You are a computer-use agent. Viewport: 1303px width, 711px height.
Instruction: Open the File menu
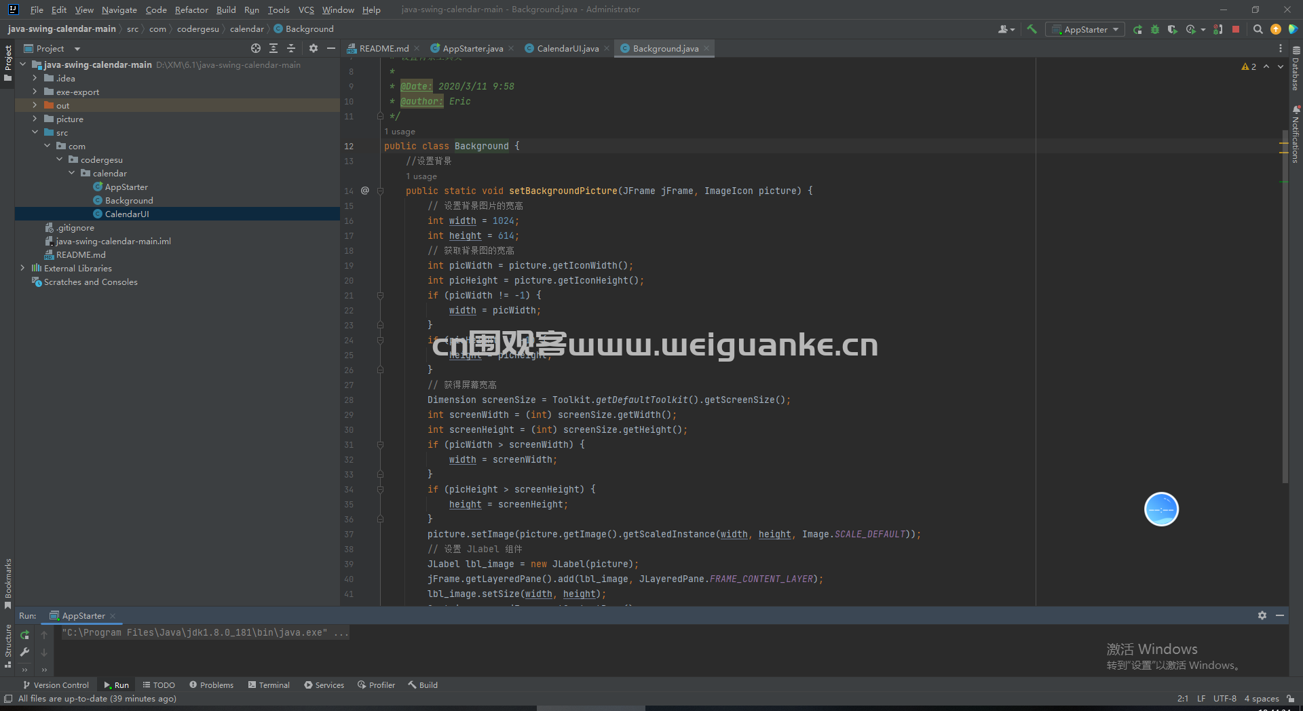37,9
